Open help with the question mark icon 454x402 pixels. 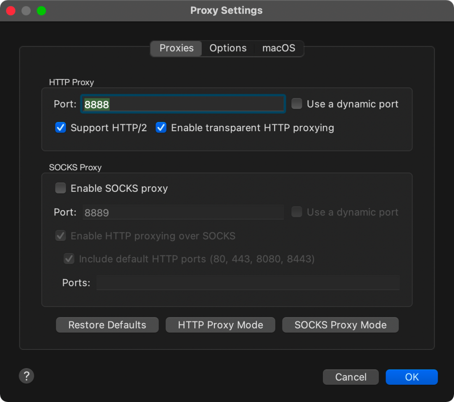[x=26, y=376]
